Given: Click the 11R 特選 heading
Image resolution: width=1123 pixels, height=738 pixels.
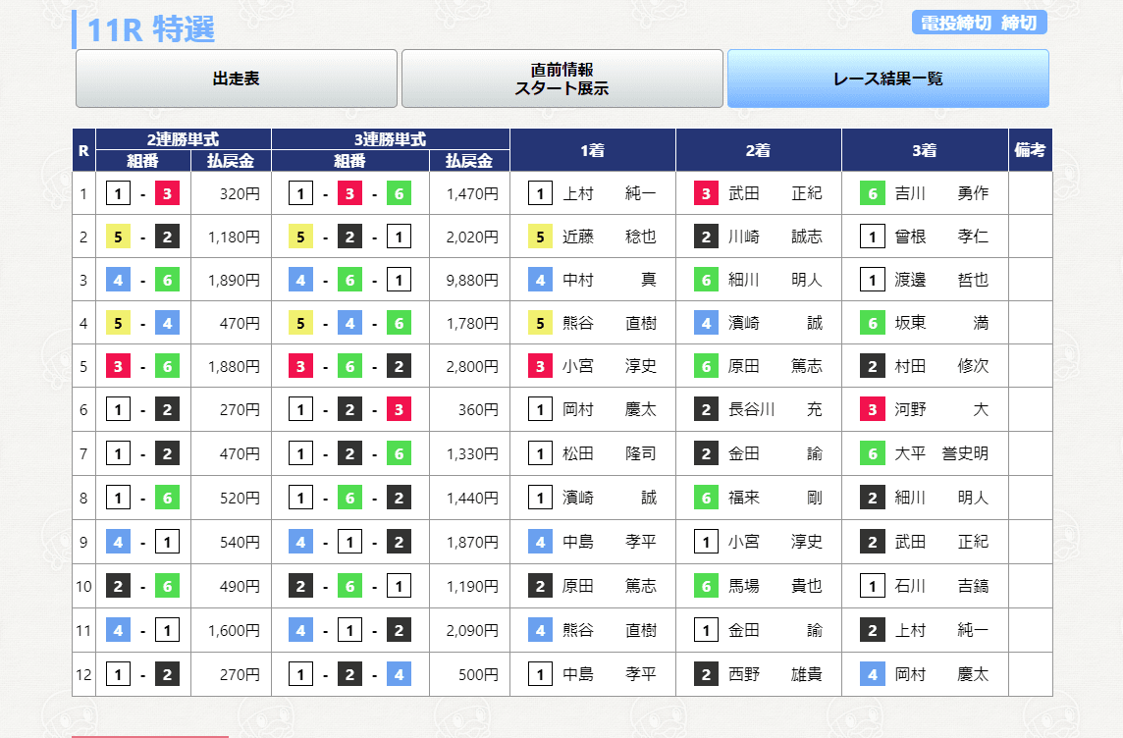Looking at the screenshot, I should pos(151,30).
